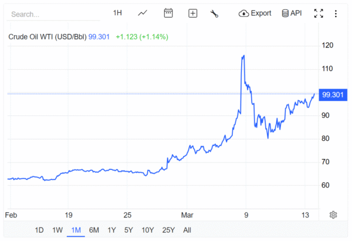The image size is (352, 241).
Task: Show All historical data range
Action: coord(187,230)
